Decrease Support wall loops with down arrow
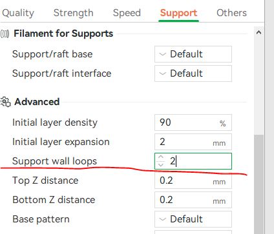Screen dimensions: 274x234 click(161, 165)
